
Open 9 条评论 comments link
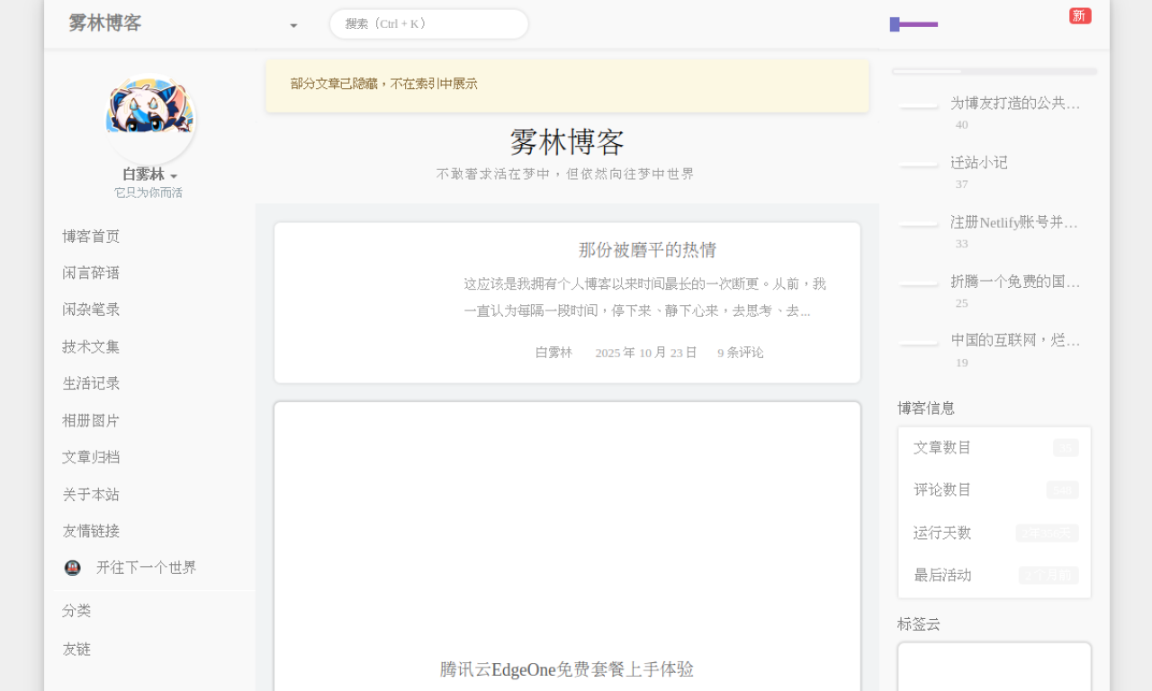(740, 353)
